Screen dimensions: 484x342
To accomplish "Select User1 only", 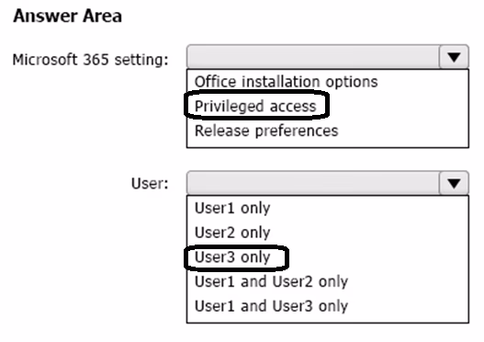I will tap(232, 208).
